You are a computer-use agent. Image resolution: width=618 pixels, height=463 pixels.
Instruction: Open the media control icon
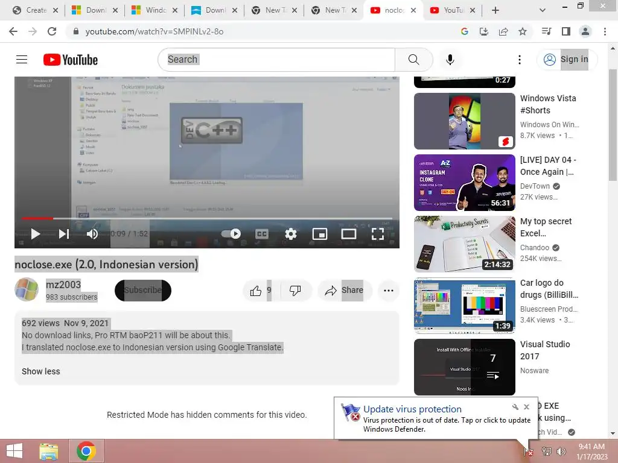(547, 31)
